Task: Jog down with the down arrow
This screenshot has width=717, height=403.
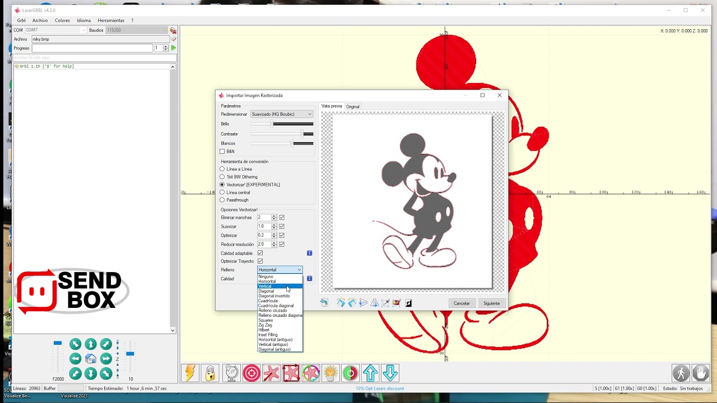Action: tap(91, 373)
